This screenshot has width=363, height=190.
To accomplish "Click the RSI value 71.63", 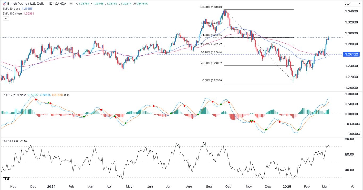I will pos(24,141).
